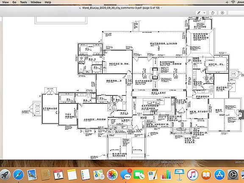Select the Highlight pen tool in toolbar
This screenshot has height=183, width=244.
tap(199, 13)
